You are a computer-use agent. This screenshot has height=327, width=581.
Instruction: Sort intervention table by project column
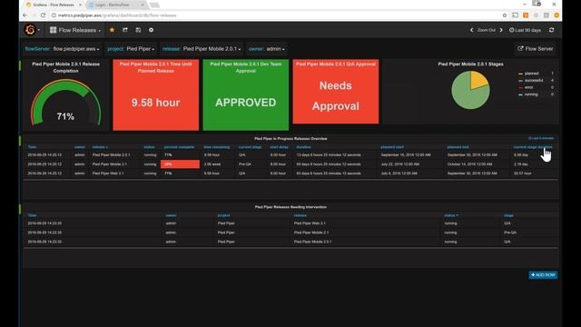pos(224,215)
